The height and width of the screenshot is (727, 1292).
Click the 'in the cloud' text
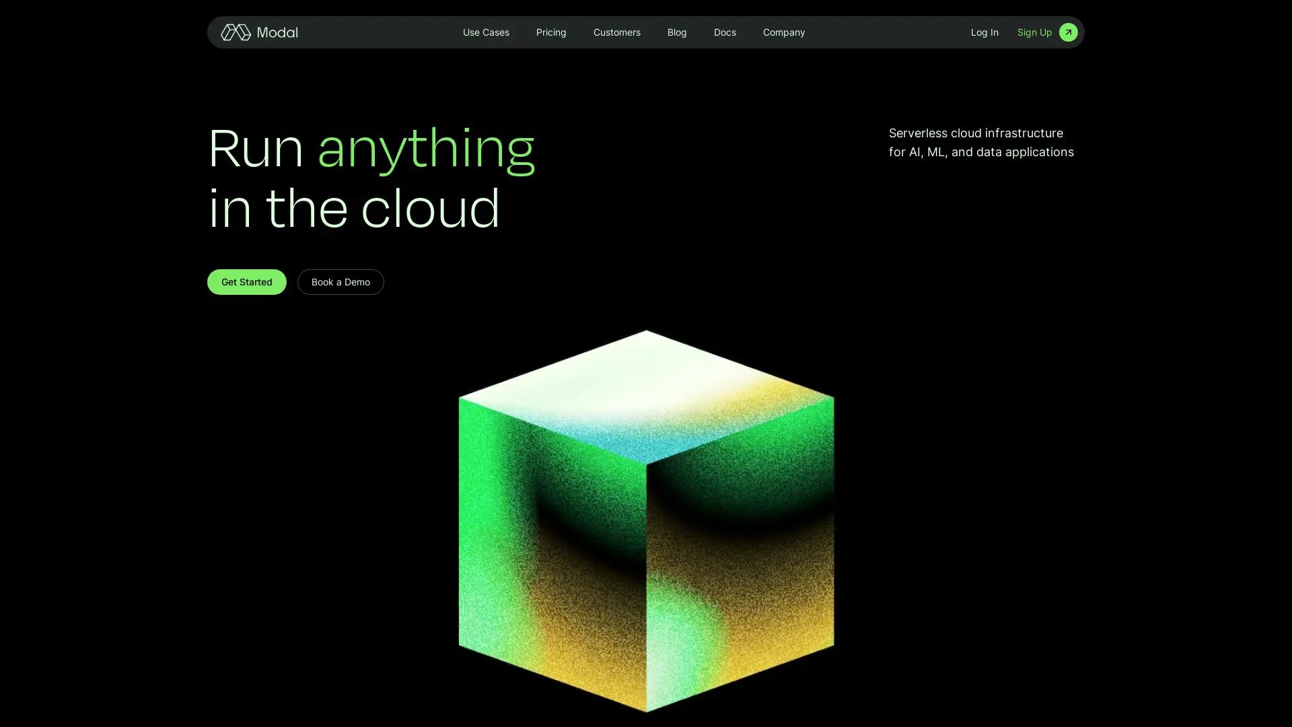tap(354, 208)
